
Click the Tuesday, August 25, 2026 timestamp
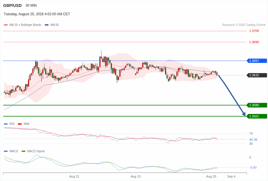(x=37, y=14)
